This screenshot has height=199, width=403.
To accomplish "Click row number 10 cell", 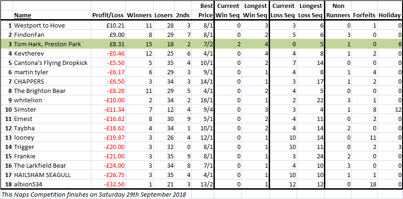I will [7, 110].
